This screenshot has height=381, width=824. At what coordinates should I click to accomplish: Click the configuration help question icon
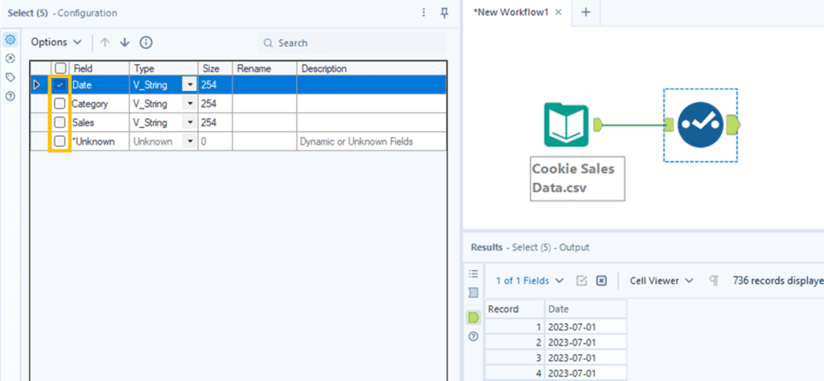(10, 96)
